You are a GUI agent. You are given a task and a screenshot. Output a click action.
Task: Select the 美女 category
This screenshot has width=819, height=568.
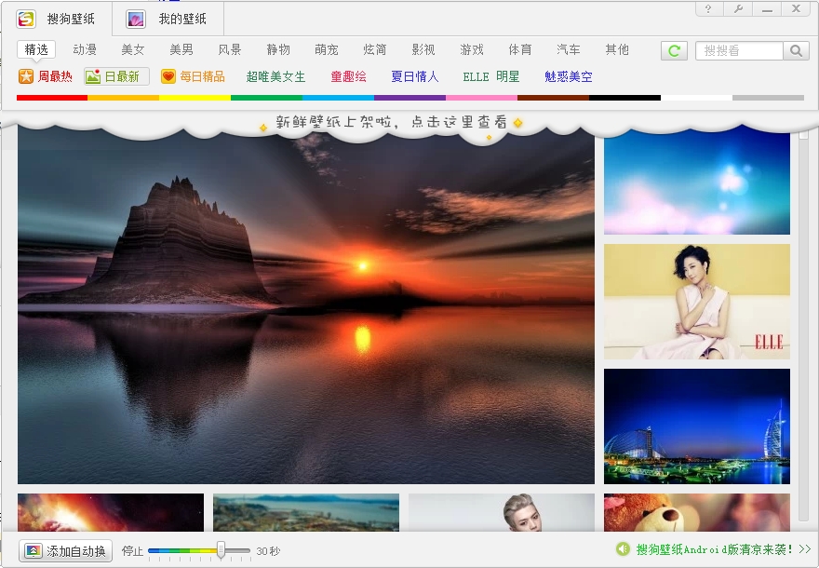tap(133, 49)
